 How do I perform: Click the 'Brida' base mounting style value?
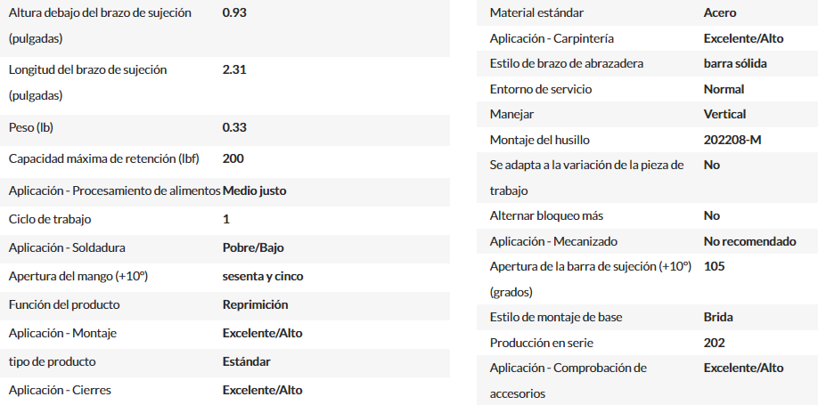tap(718, 317)
